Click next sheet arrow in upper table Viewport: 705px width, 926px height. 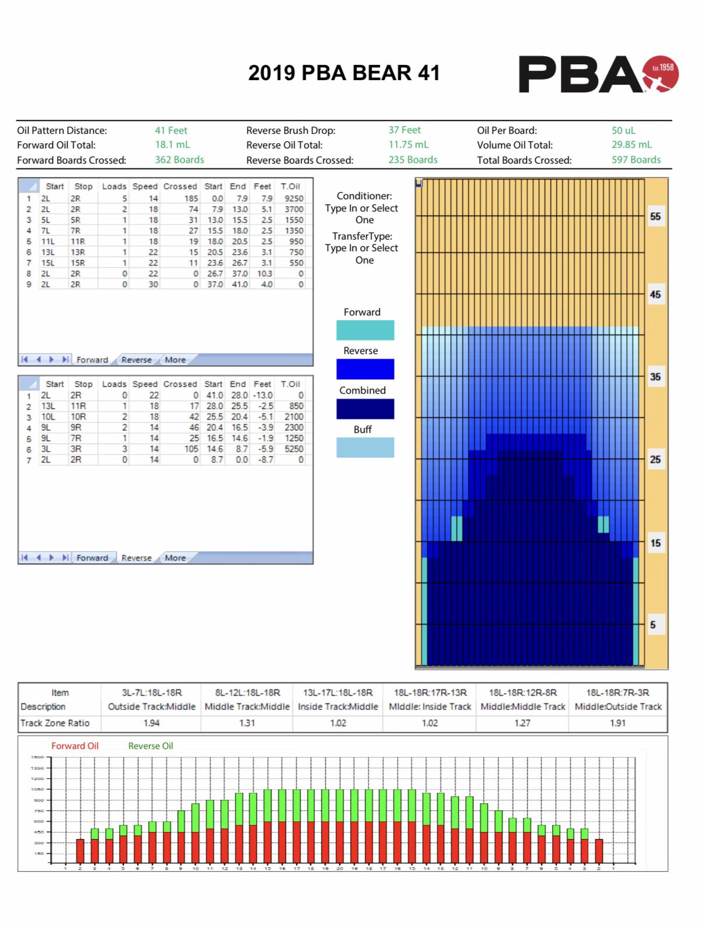(51, 360)
